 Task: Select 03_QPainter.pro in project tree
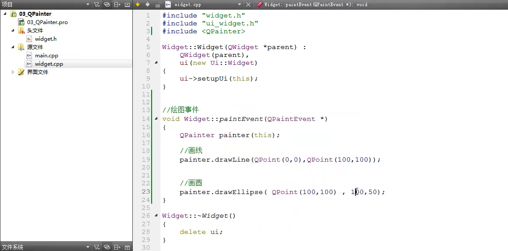click(47, 22)
